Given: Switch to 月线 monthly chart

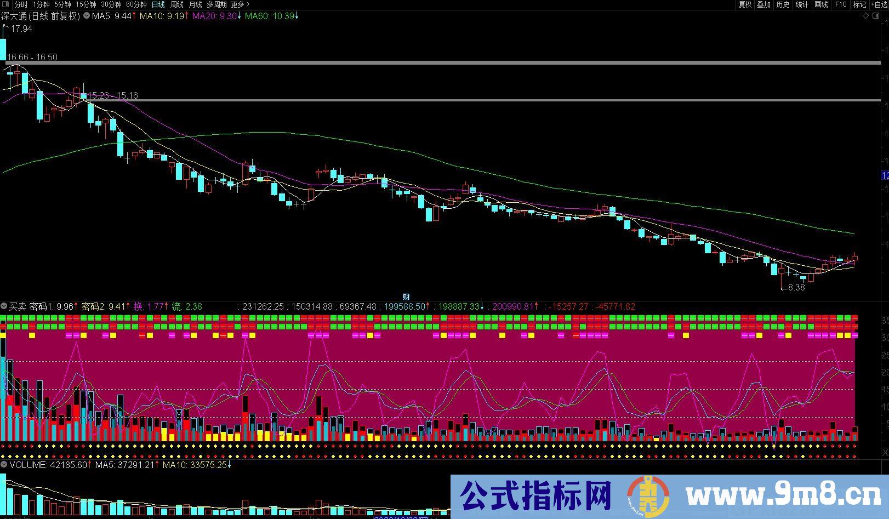Looking at the screenshot, I should [195, 4].
